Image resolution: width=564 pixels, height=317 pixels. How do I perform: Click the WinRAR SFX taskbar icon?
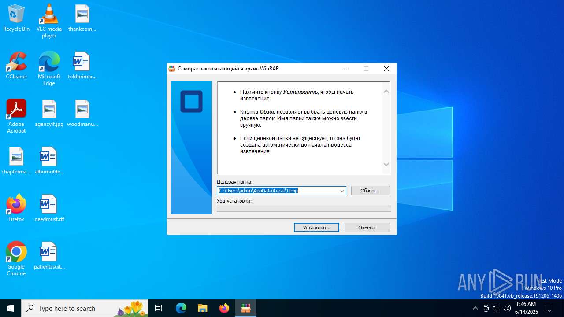tap(245, 308)
